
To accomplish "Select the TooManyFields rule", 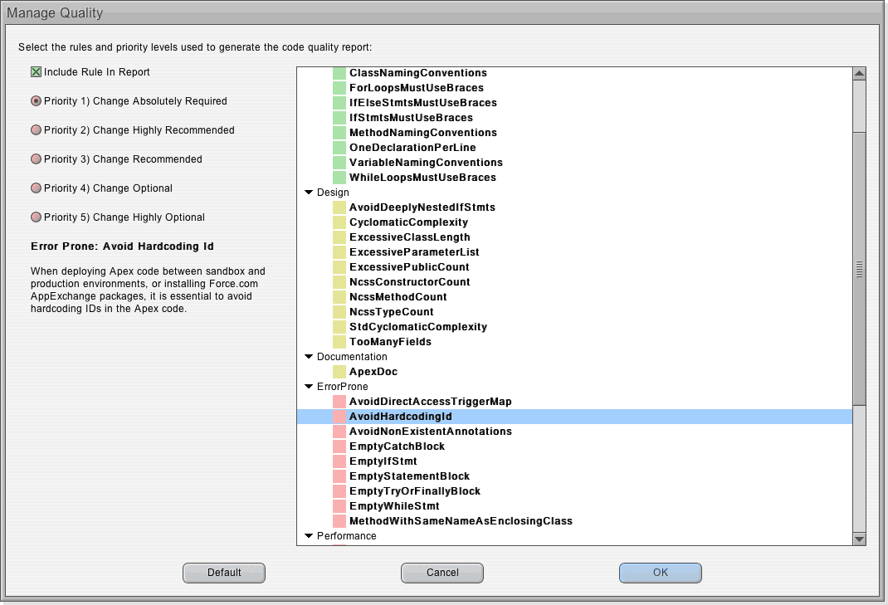I will [x=390, y=342].
